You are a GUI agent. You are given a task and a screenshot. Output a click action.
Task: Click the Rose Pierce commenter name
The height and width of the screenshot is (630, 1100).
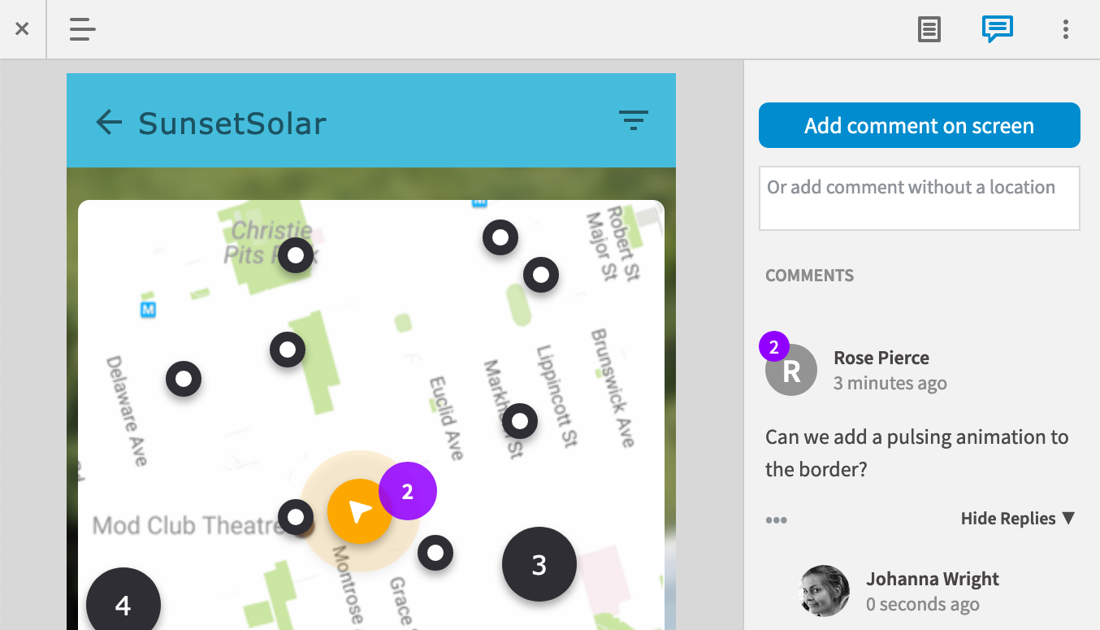coord(881,358)
